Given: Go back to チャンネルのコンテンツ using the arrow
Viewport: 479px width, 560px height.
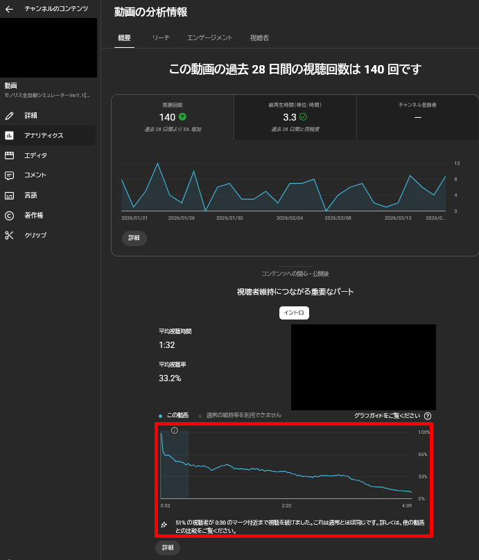Looking at the screenshot, I should coord(9,9).
